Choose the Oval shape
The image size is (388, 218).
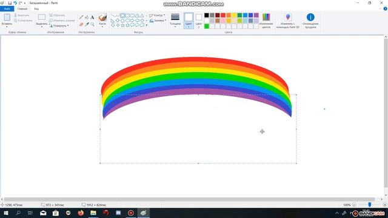click(x=122, y=16)
